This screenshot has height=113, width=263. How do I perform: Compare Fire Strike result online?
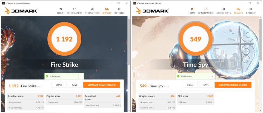click(101, 85)
